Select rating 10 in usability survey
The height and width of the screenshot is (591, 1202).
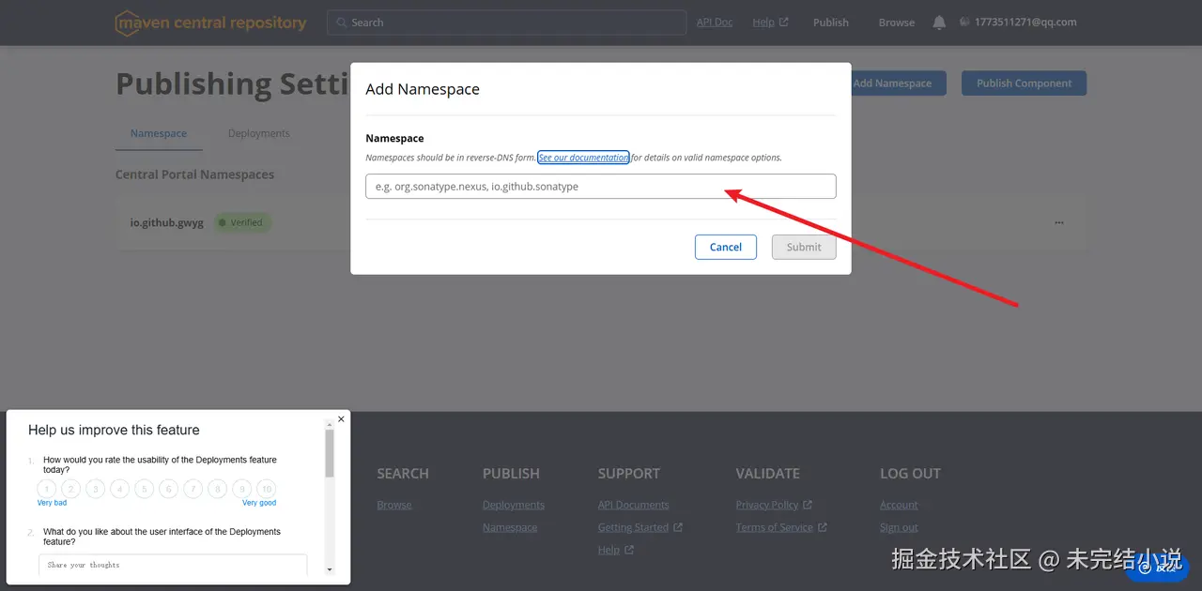point(266,489)
